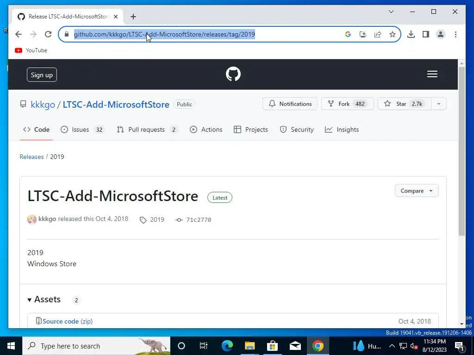The height and width of the screenshot is (355, 474).
Task: Click the Chrome icon on the taskbar
Action: click(x=318, y=346)
